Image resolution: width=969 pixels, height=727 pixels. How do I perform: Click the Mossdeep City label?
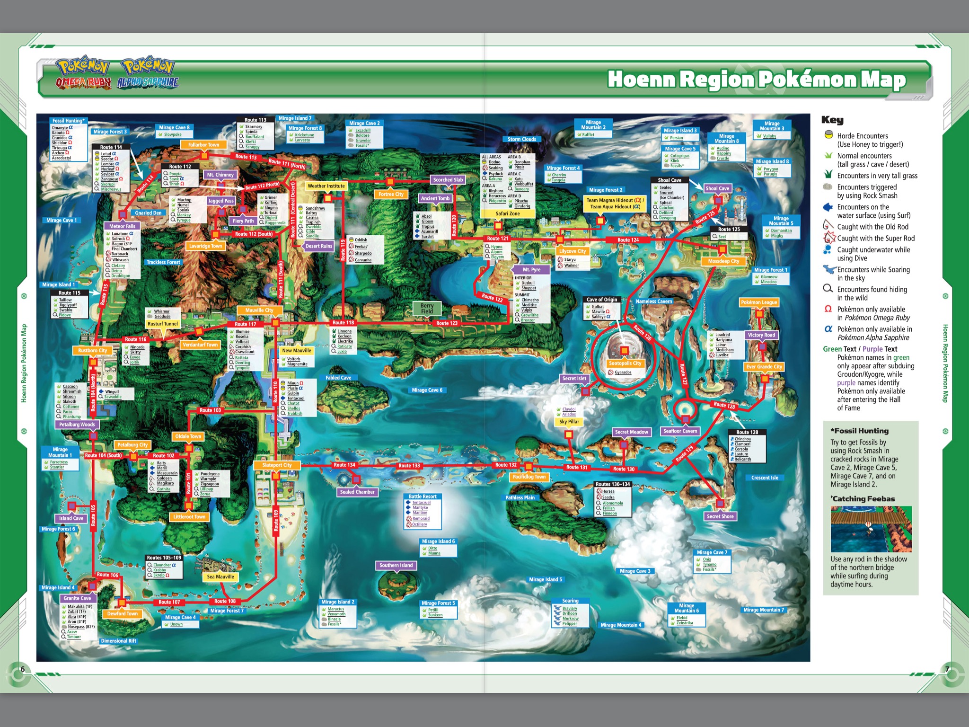[723, 261]
